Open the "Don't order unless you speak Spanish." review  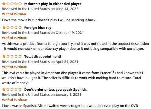pyautogui.click(x=56, y=89)
